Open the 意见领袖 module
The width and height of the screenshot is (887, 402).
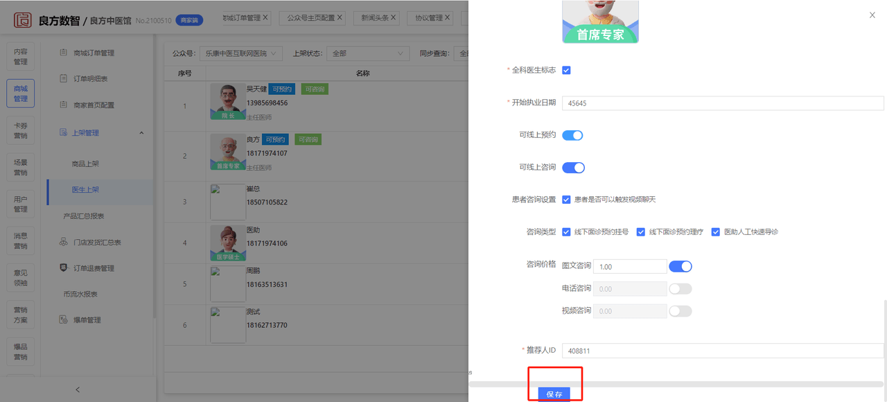point(21,277)
